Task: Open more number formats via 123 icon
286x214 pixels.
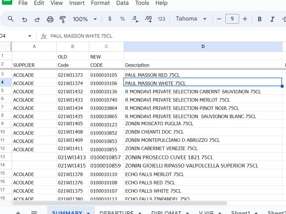Action: [161, 19]
